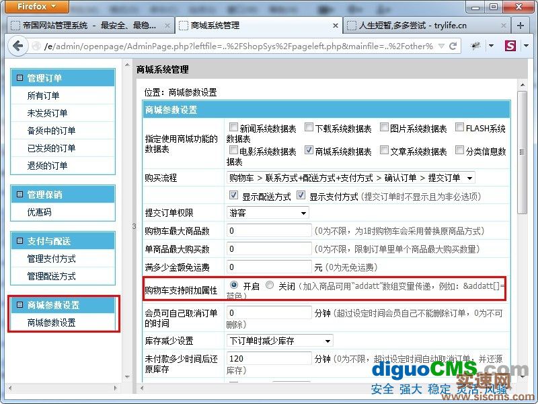538x404 pixels.
Task: Open 所有订单 in sidebar
Action: pyautogui.click(x=43, y=96)
